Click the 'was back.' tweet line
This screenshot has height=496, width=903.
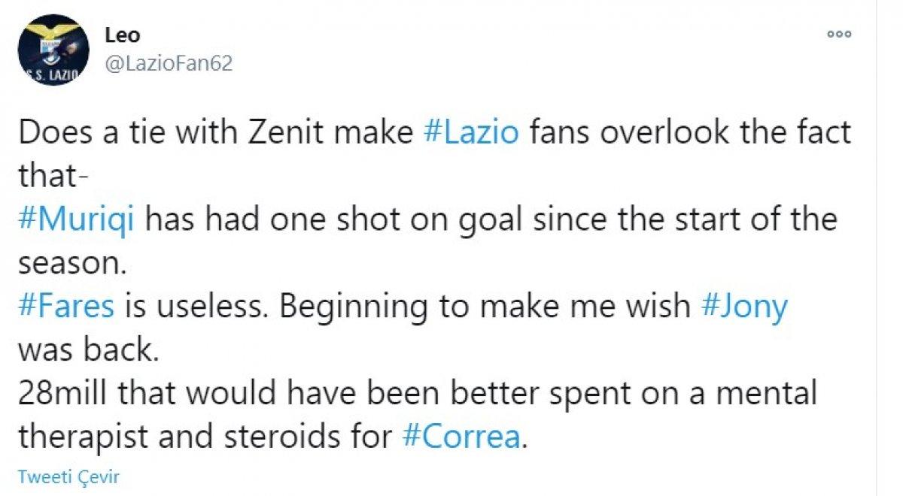pos(87,350)
